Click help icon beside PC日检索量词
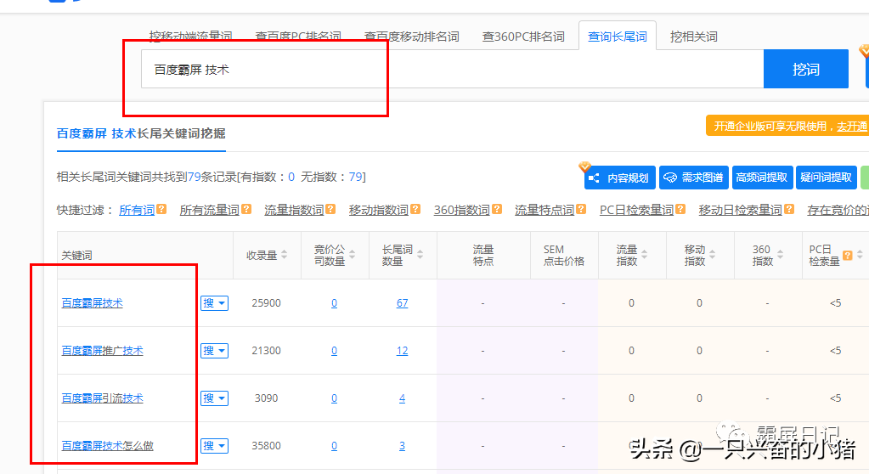 pos(680,210)
